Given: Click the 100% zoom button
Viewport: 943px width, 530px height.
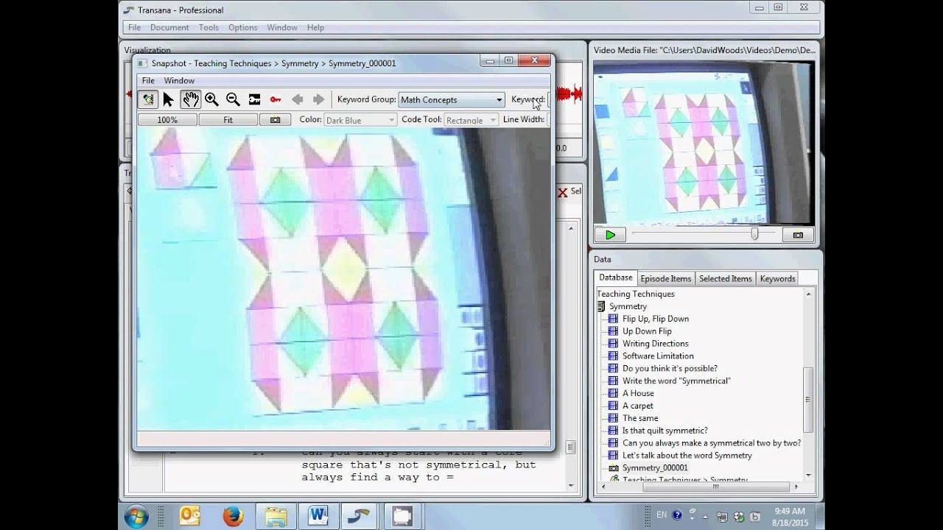Looking at the screenshot, I should [x=166, y=119].
